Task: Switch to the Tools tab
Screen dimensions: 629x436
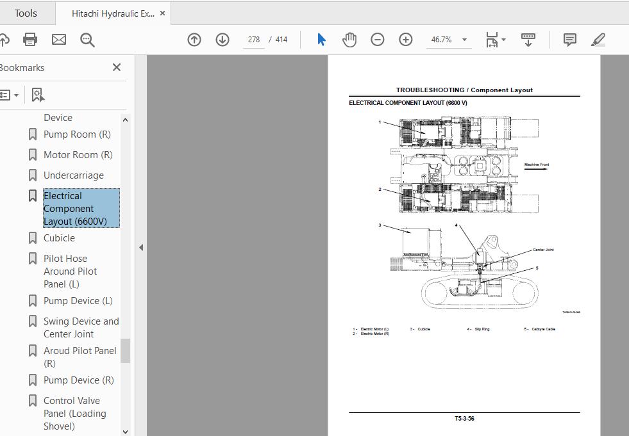Action: click(26, 12)
